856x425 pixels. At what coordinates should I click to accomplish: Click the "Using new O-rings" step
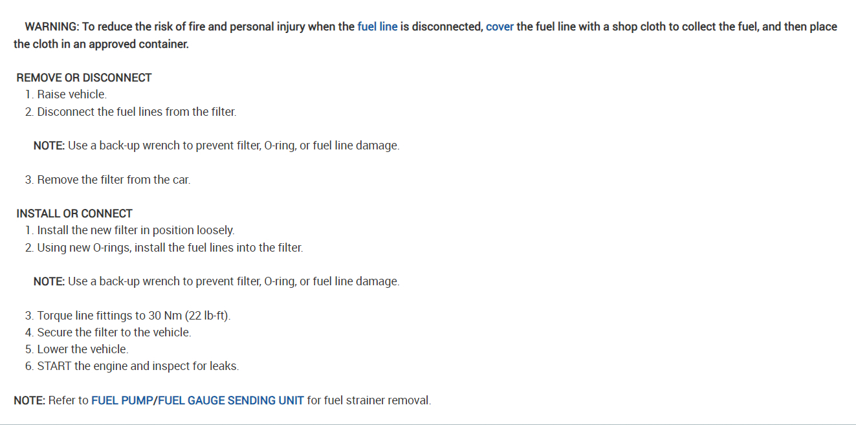pos(170,248)
